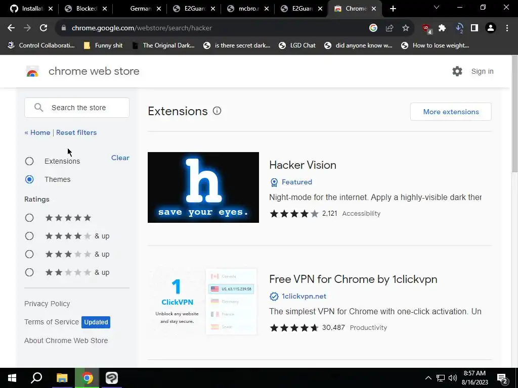Click the forward navigation arrow

(27, 28)
